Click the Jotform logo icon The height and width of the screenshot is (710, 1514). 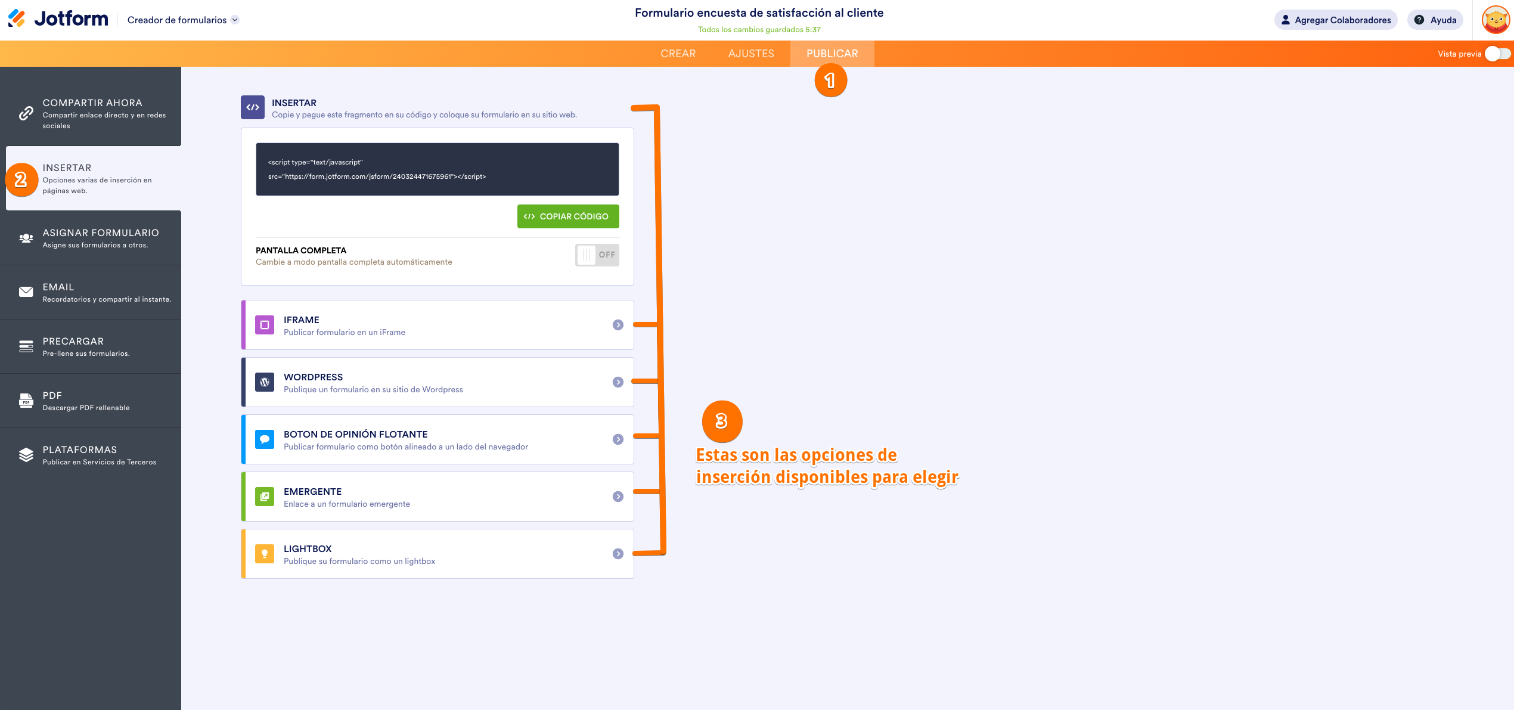click(17, 18)
